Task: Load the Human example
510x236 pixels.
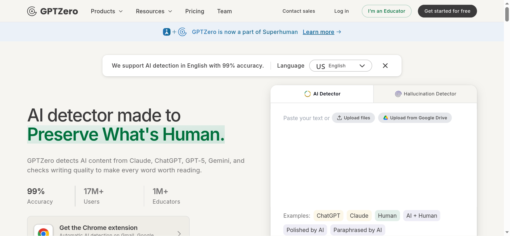Action: pos(387,216)
